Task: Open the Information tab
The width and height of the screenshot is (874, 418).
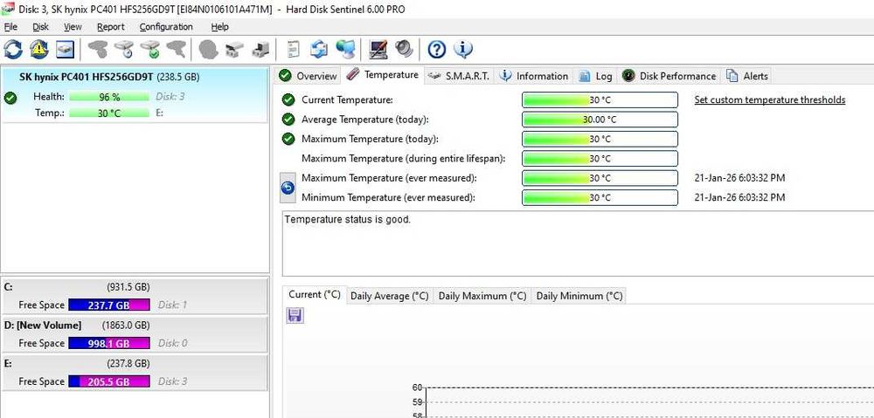Action: click(x=534, y=76)
